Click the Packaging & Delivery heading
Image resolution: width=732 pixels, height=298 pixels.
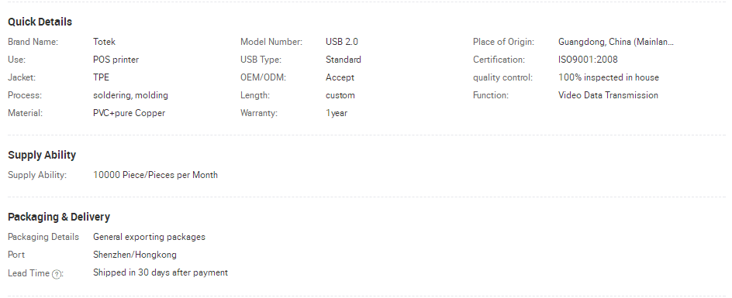click(x=59, y=217)
